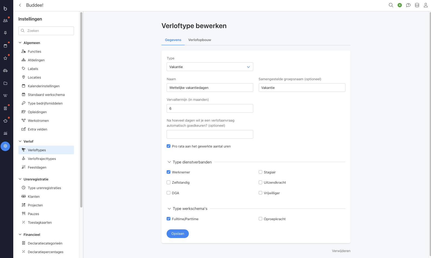Viewport: 431px width, 258px height.
Task: Click the green plus add icon
Action: [x=400, y=5]
